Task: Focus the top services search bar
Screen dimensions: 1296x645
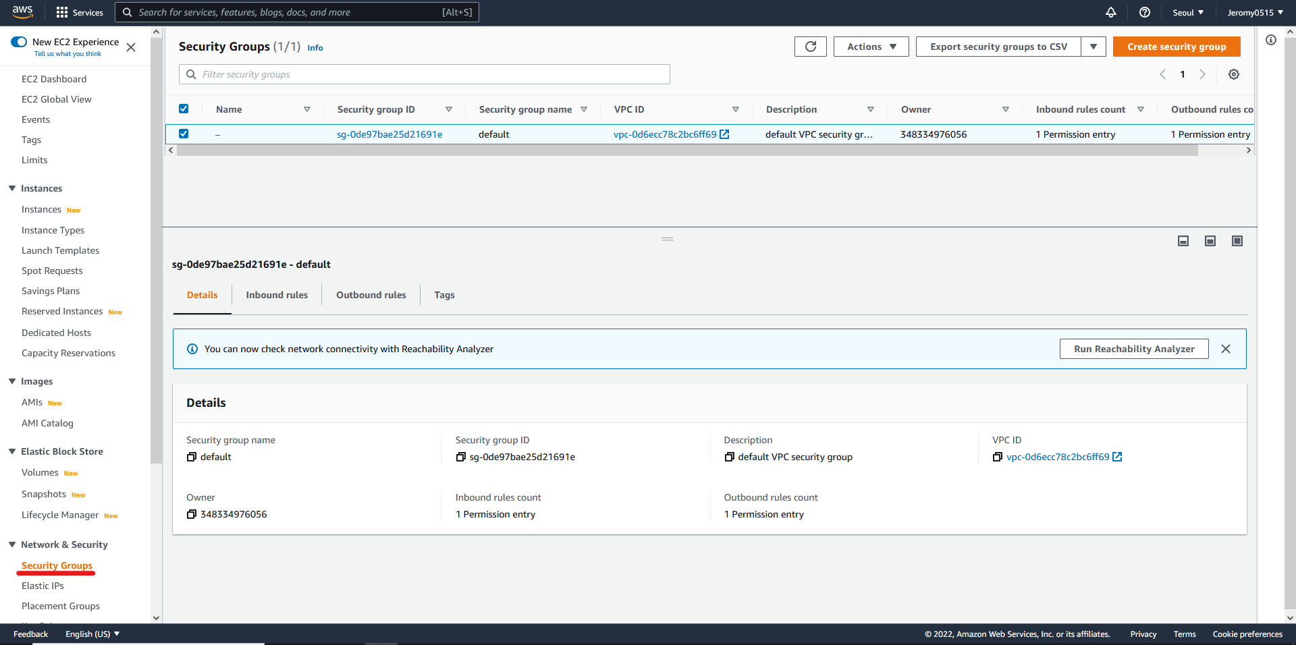Action: click(x=297, y=12)
